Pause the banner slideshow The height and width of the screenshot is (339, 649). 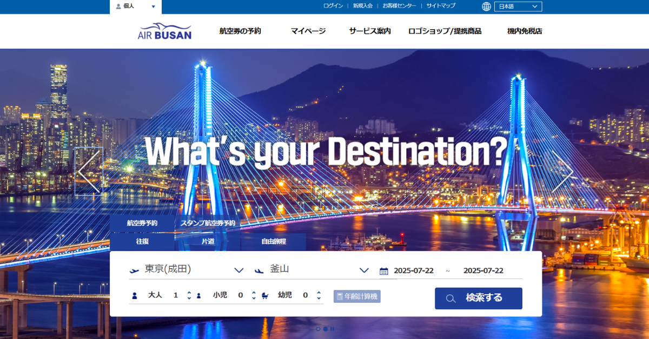click(x=332, y=329)
